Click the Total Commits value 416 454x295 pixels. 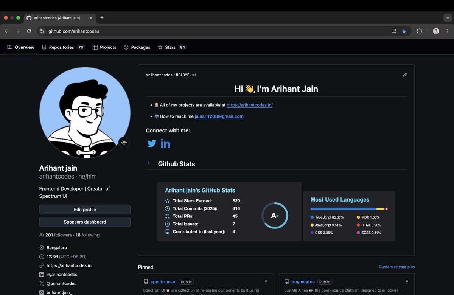click(236, 209)
